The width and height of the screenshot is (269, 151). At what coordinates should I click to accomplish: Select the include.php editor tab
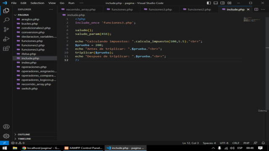pyautogui.click(x=235, y=9)
